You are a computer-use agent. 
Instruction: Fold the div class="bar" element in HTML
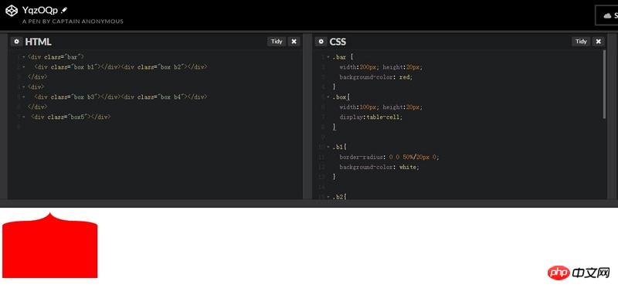tap(24, 57)
